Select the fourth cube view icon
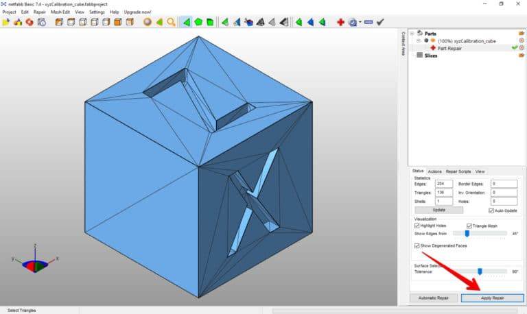The width and height of the screenshot is (527, 314). [x=95, y=22]
